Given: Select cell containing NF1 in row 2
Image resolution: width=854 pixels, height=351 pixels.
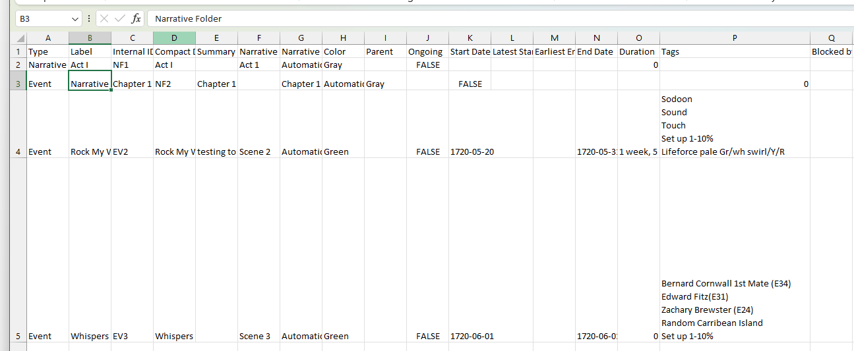Looking at the screenshot, I should (132, 65).
